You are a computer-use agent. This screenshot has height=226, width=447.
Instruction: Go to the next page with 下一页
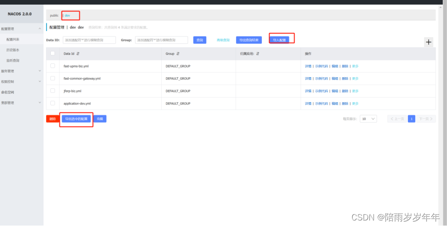point(426,119)
